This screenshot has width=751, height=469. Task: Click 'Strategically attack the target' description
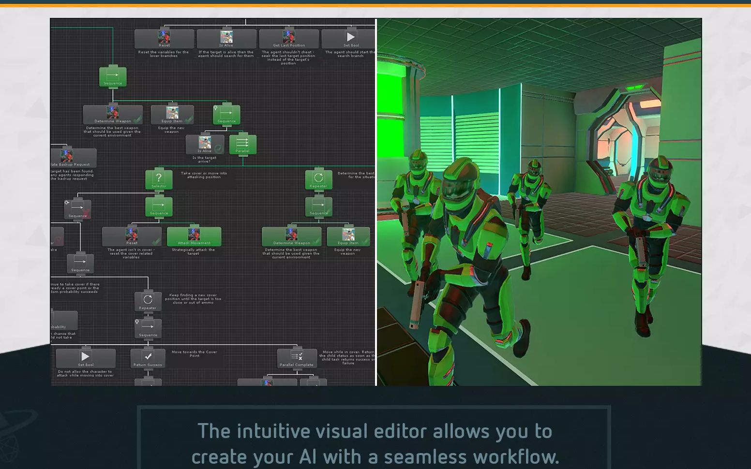pyautogui.click(x=193, y=251)
